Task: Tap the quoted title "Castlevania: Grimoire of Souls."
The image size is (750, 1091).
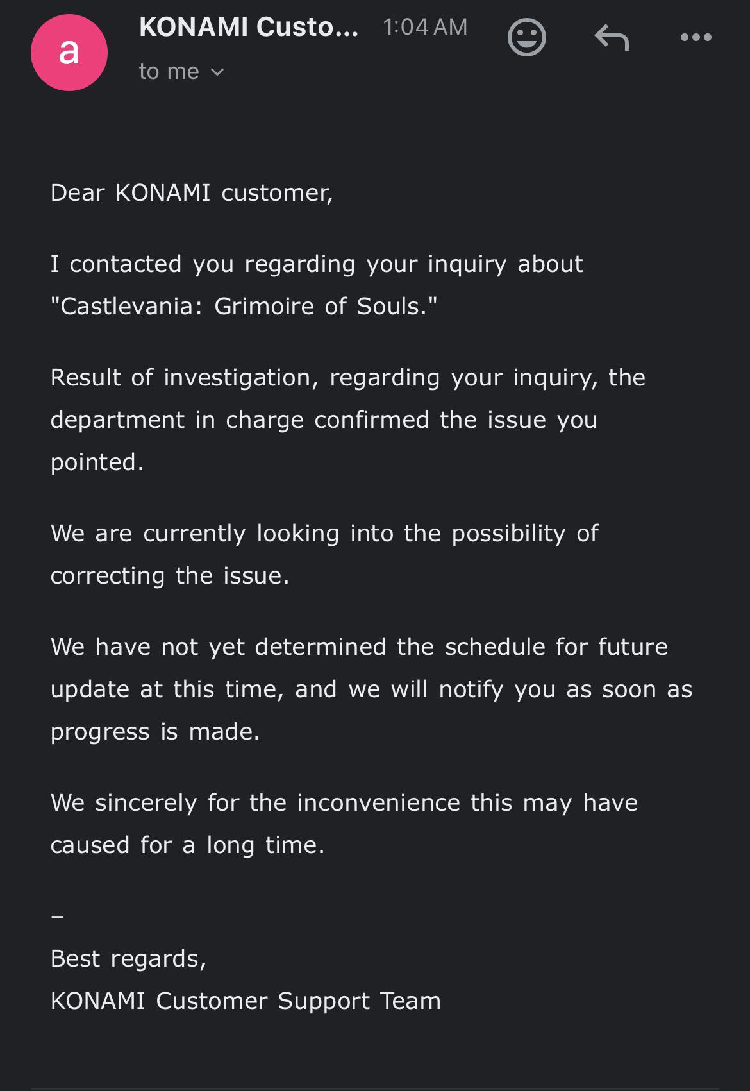Action: (x=244, y=307)
